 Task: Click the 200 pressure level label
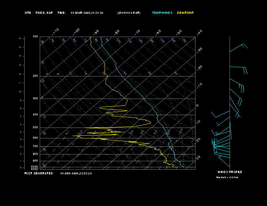(35, 76)
